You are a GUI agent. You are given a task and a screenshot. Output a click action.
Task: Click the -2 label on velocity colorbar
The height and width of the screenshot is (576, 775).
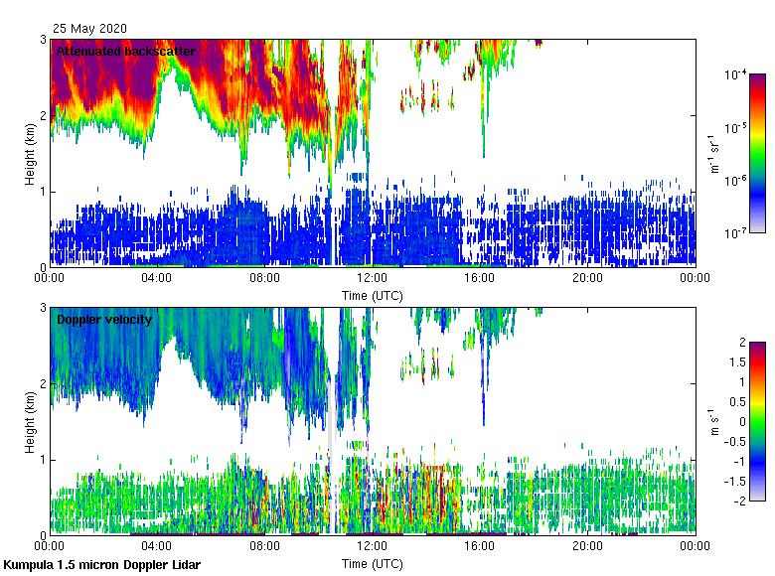(740, 502)
